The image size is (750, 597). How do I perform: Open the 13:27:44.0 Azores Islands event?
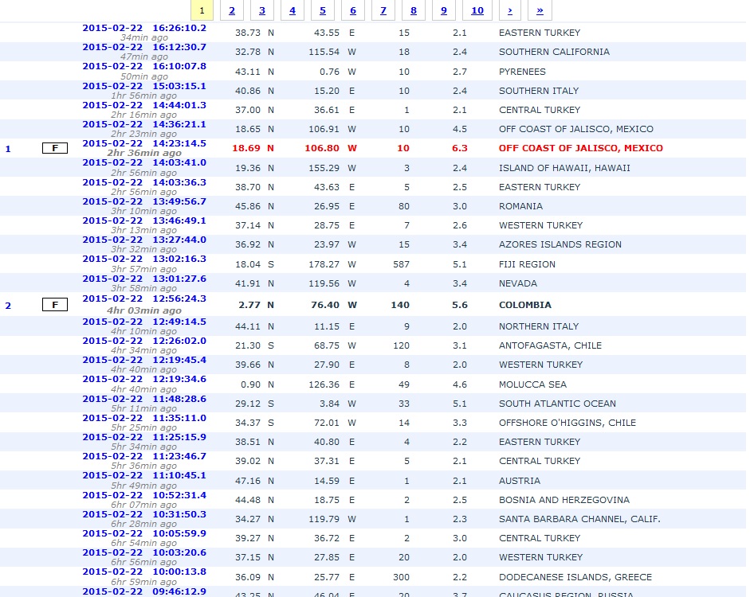click(144, 240)
